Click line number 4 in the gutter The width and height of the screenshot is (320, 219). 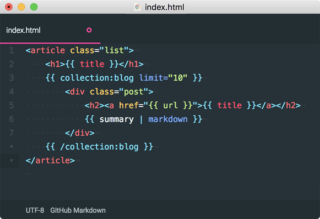(12, 92)
